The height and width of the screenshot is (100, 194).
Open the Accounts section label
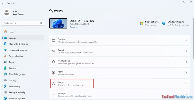(x=13, y=68)
